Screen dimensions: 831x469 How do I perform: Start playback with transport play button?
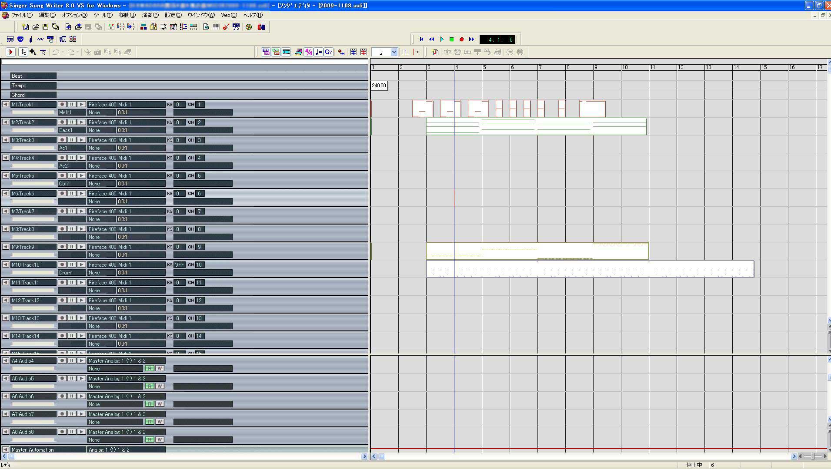[442, 39]
